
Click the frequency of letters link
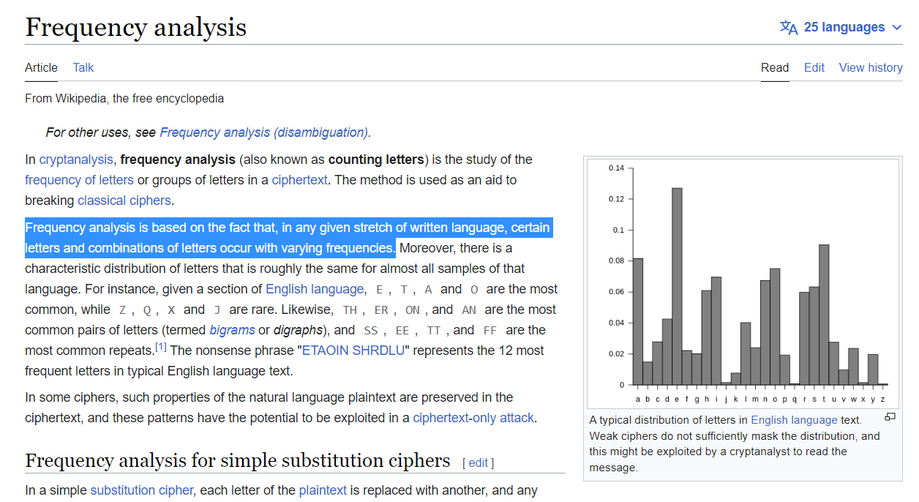[x=79, y=180]
